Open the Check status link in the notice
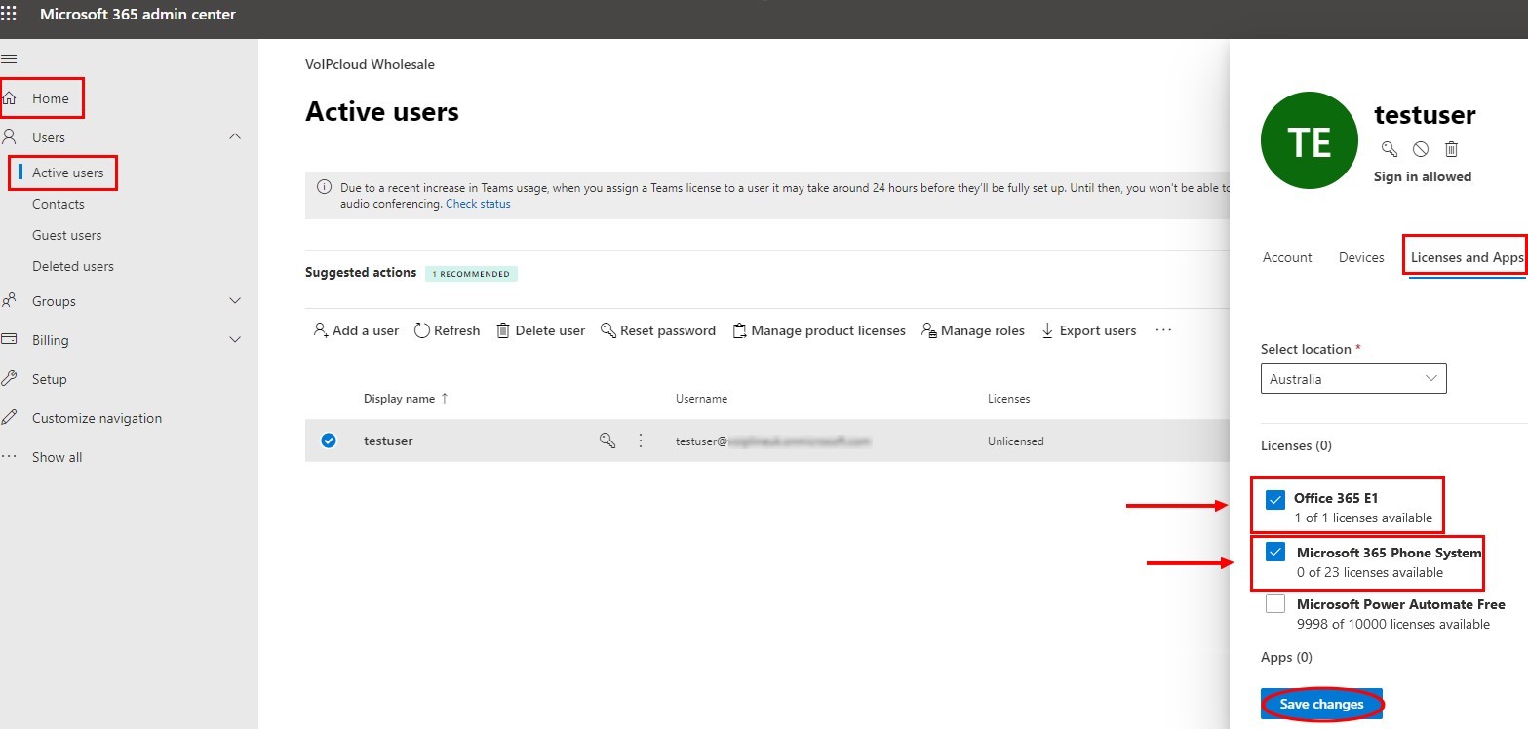The width and height of the screenshot is (1528, 729). click(478, 203)
